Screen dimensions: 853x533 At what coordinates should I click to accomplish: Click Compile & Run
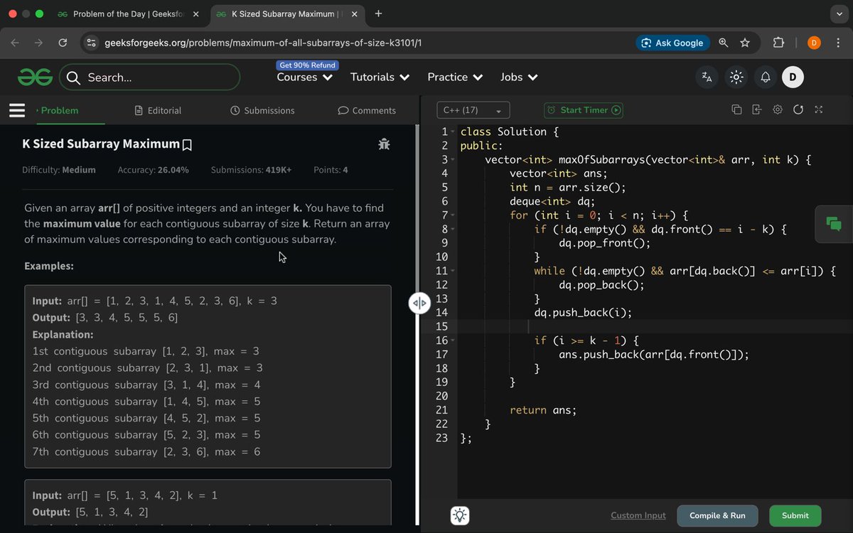(x=717, y=515)
